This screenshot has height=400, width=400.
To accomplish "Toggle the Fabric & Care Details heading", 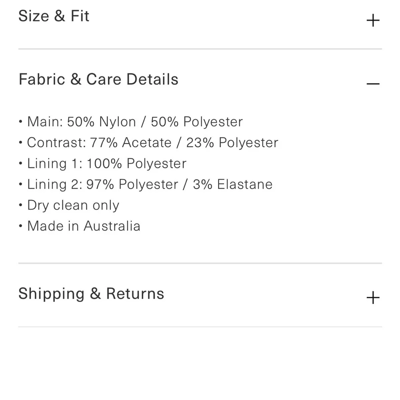I will pyautogui.click(x=98, y=79).
